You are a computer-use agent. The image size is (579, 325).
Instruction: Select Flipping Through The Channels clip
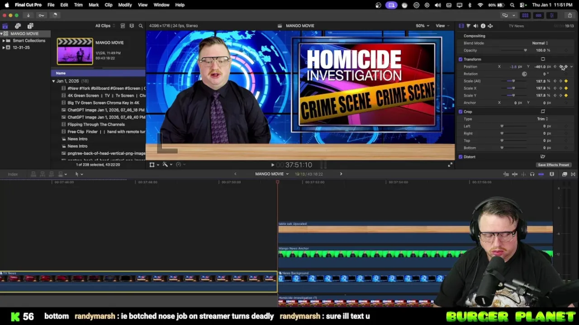(96, 125)
